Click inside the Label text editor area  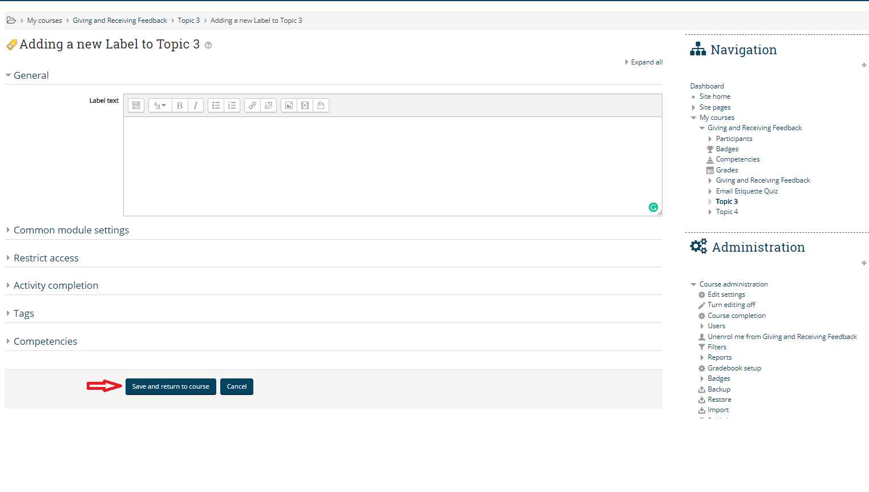393,166
